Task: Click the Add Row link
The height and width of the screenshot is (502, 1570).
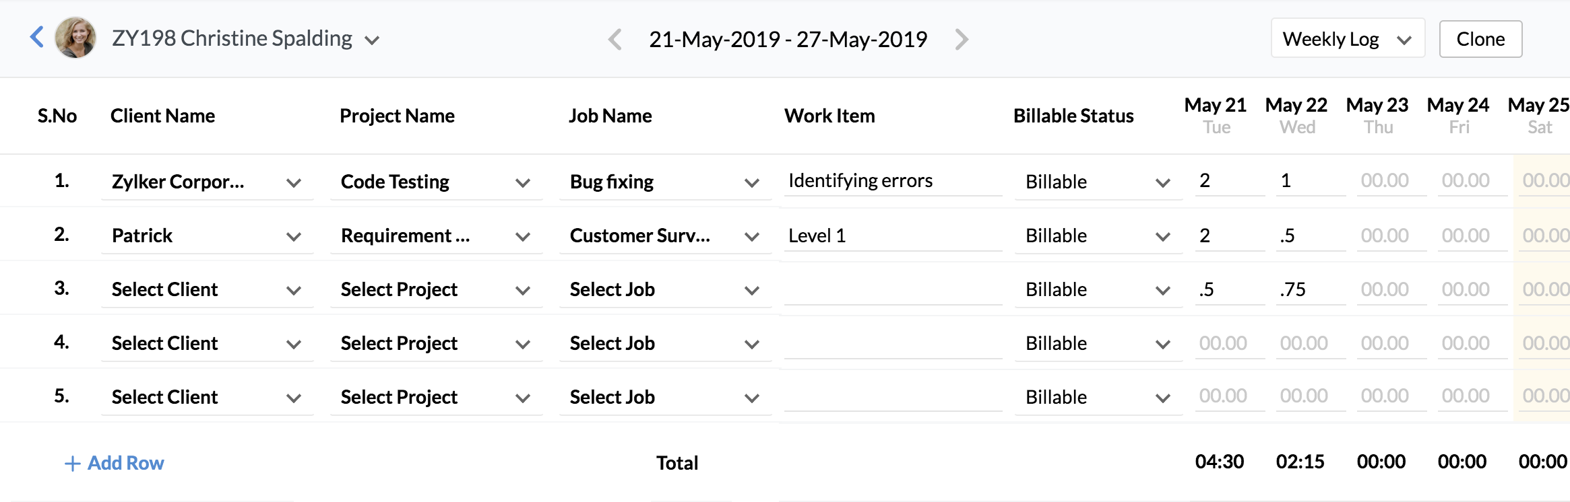Action: click(x=126, y=463)
